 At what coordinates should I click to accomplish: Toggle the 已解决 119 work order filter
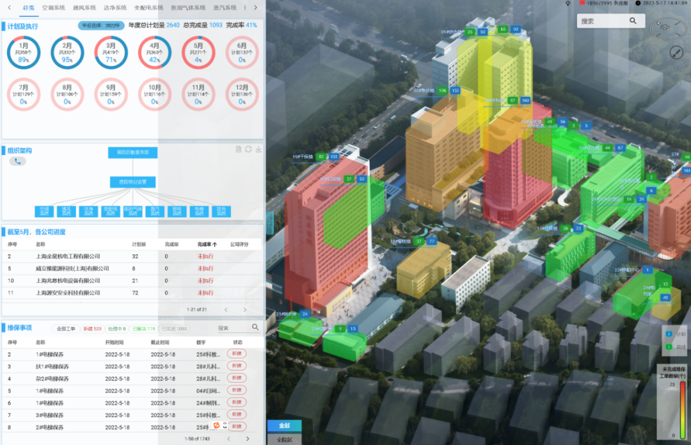[144, 328]
